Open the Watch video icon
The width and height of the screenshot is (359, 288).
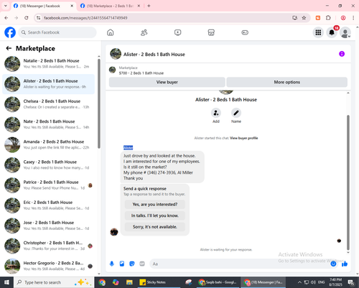point(177,32)
